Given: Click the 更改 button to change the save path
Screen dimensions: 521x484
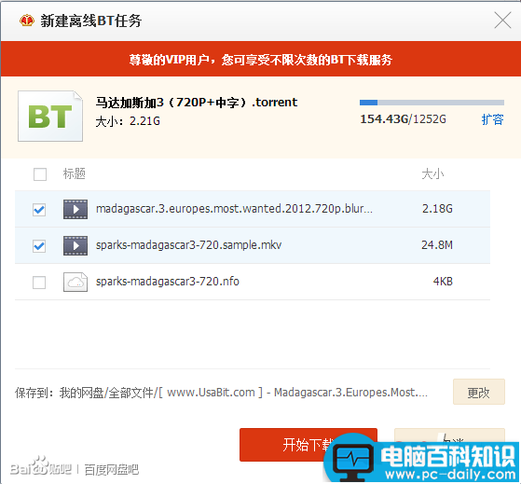Looking at the screenshot, I should pos(479,392).
